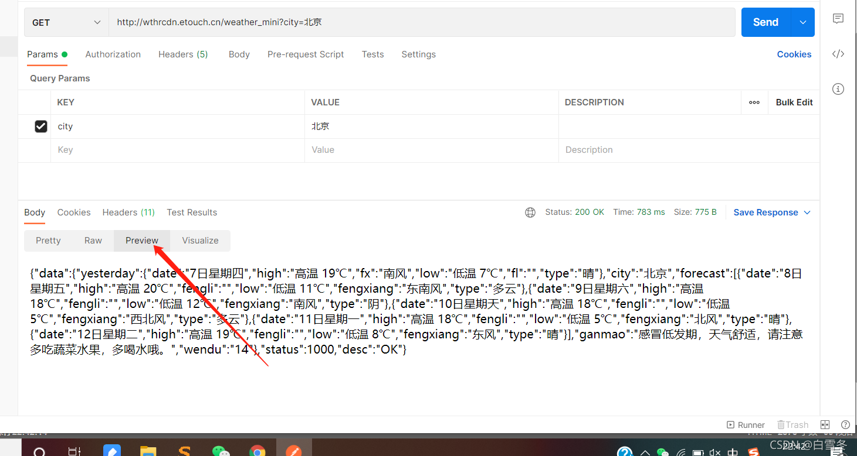Click the Windows search taskbar icon
The image size is (857, 456).
39,452
